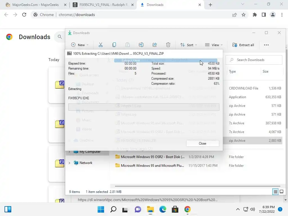Bookmark this page with star icon
Viewport: 288px width, 216px height.
click(x=244, y=15)
